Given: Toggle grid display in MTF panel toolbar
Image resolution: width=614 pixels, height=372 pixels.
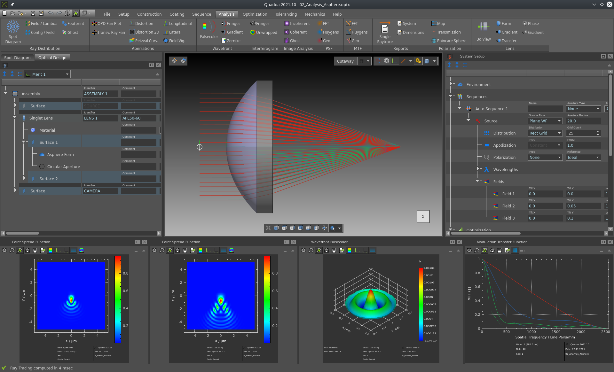Looking at the screenshot, I should coord(515,250).
